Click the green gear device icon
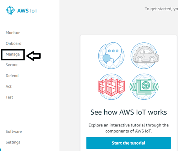The image size is (178, 151). [x=144, y=87]
